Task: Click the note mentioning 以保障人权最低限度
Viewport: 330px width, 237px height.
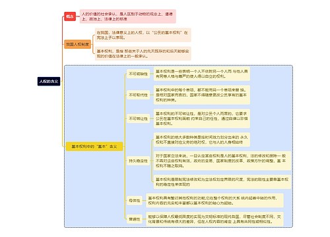Action: 214,219
